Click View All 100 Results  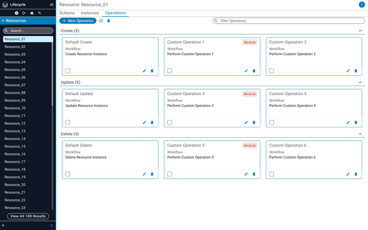(x=28, y=216)
